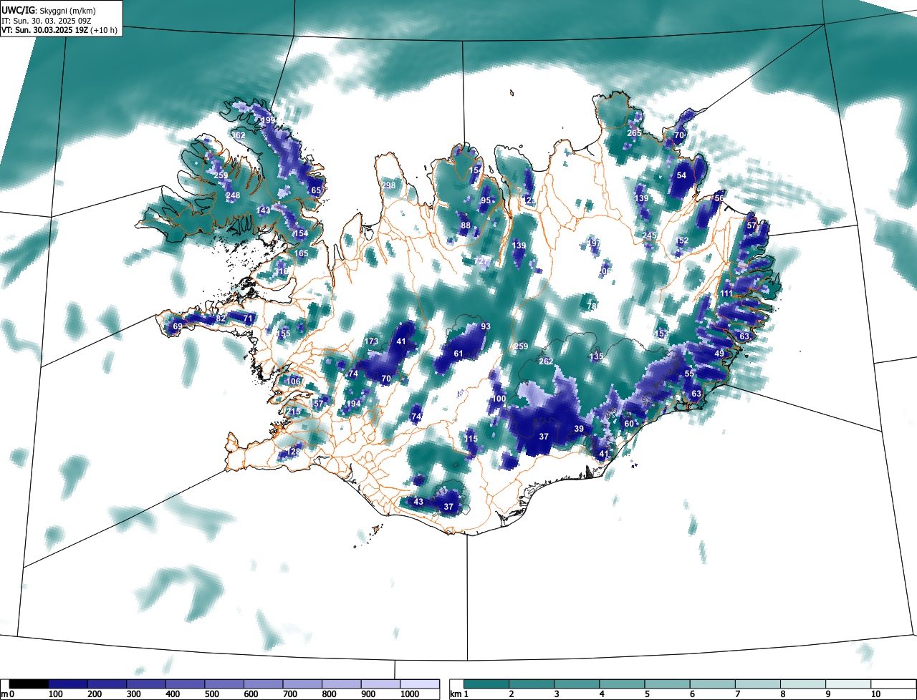Click the 'km' unit label of the legend
The width and height of the screenshot is (917, 700).
click(455, 694)
